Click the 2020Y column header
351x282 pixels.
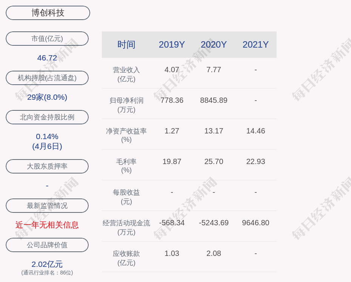[x=214, y=44]
